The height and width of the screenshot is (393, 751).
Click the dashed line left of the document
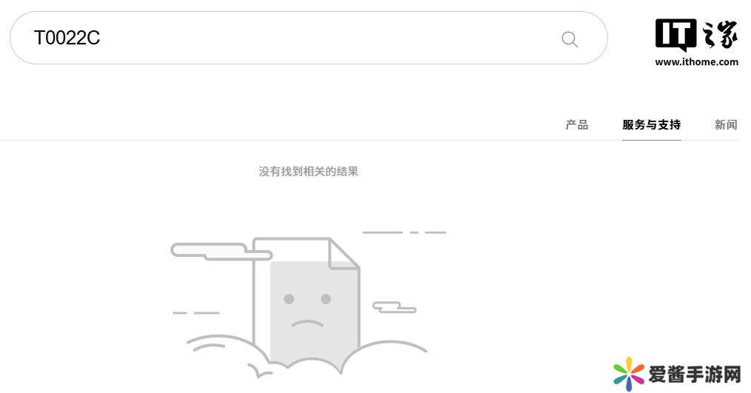click(196, 313)
